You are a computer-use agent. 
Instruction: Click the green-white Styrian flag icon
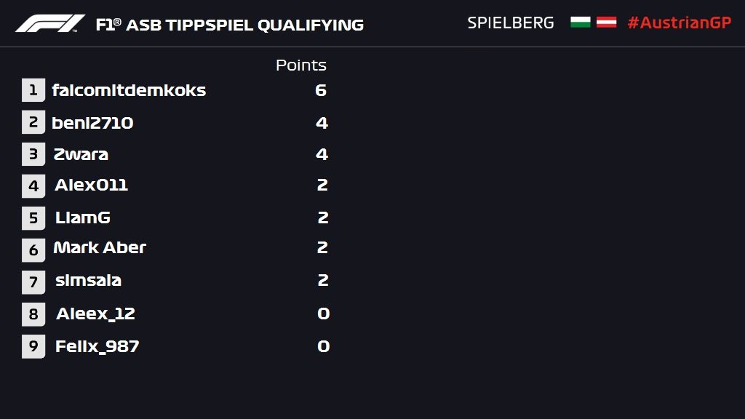[580, 23]
